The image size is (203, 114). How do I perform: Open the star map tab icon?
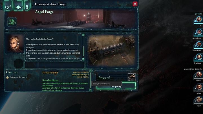click(x=8, y=5)
